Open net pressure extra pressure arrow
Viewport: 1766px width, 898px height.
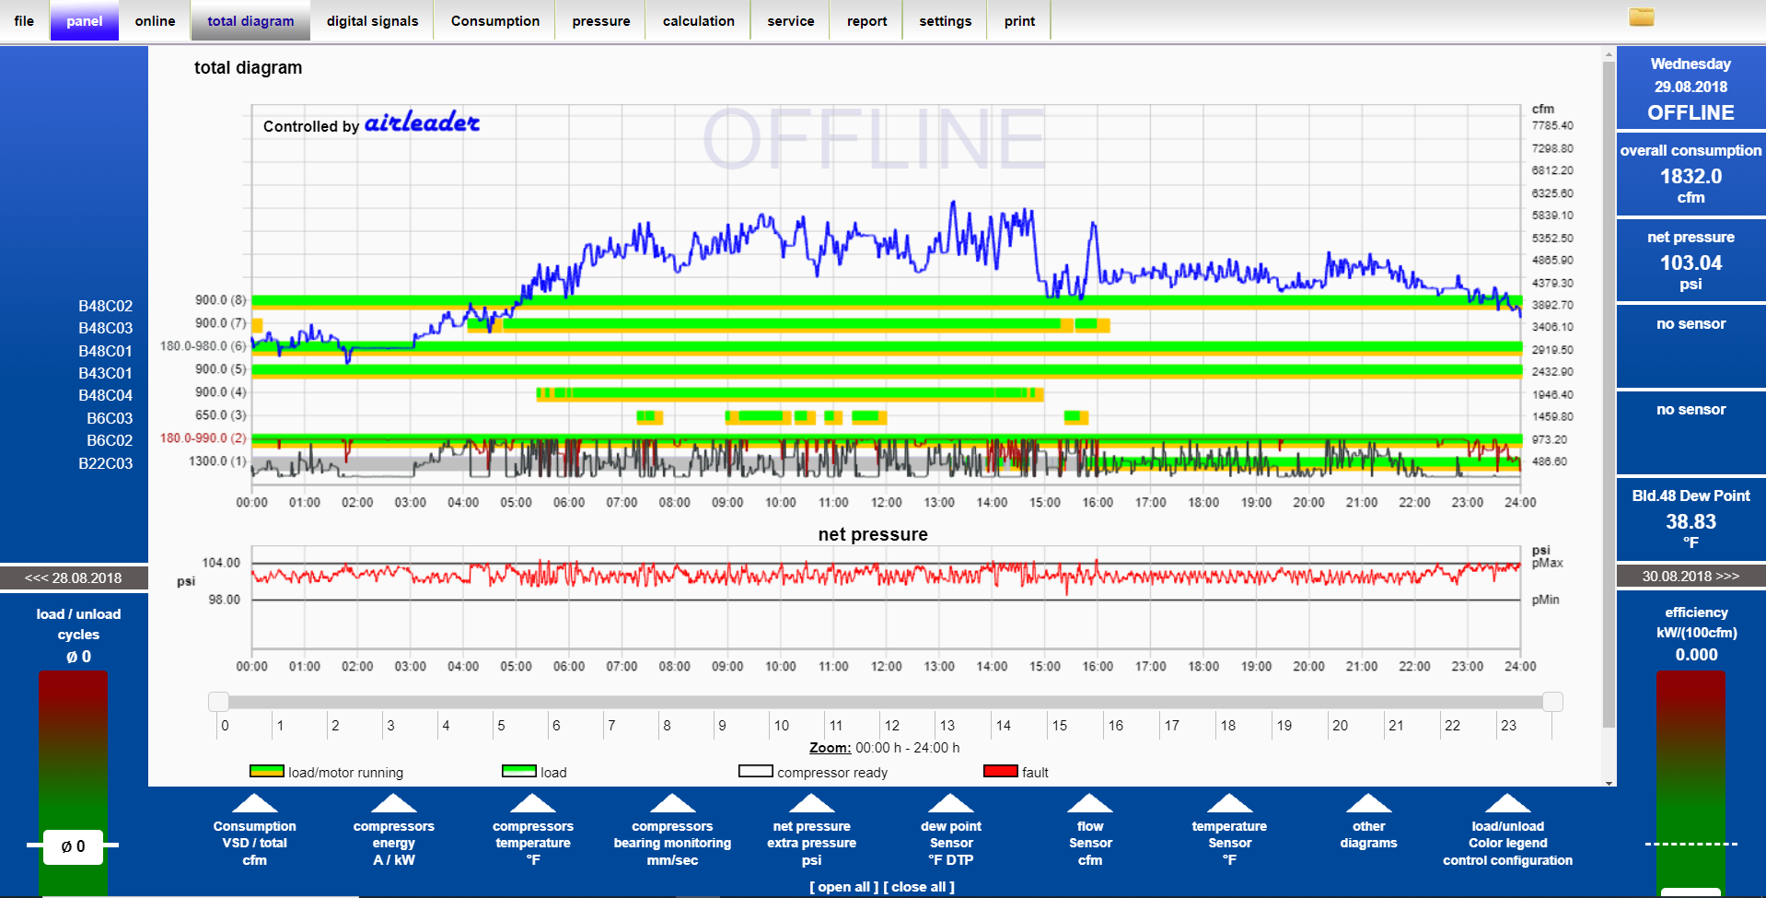(x=811, y=803)
